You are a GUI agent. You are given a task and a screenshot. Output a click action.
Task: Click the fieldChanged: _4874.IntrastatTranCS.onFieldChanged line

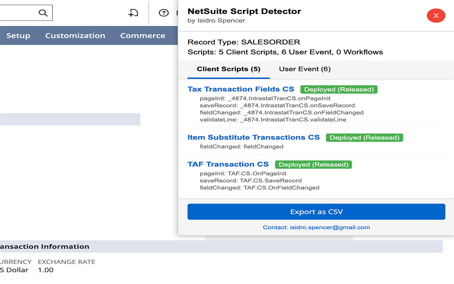(282, 113)
